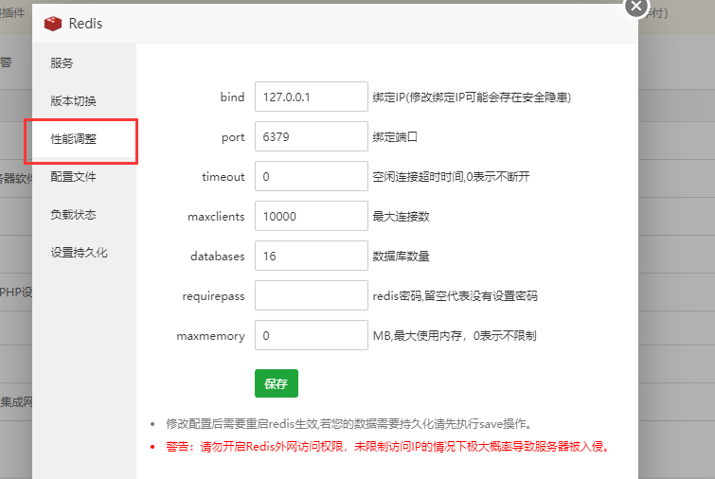Image resolution: width=715 pixels, height=479 pixels.
Task: Click the port input showing 6379
Action: 312,136
